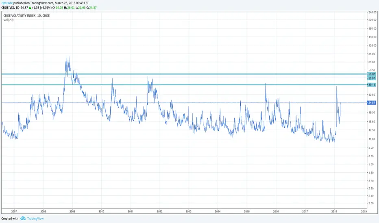Click the 'Created with' footer text
This screenshot has height=223, width=379.
point(10,219)
